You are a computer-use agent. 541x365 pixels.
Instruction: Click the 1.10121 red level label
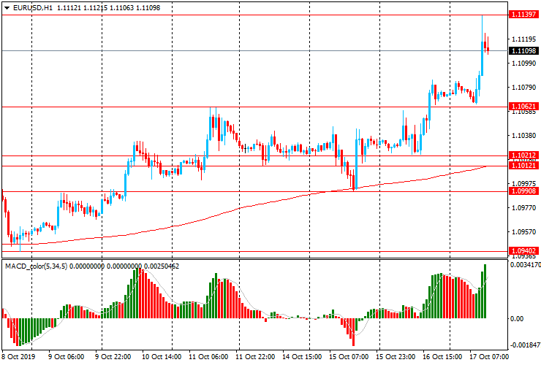(523, 166)
